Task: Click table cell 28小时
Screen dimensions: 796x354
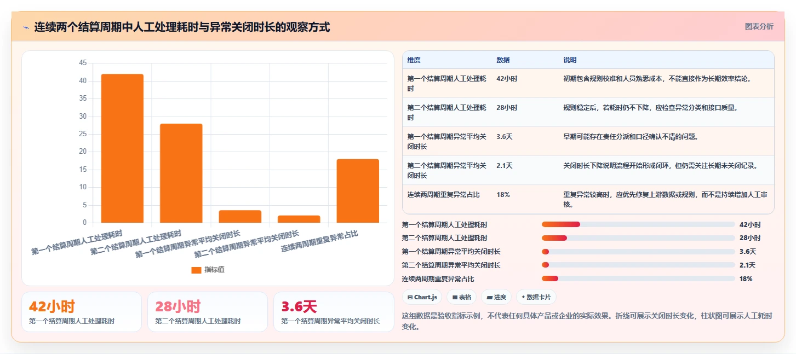Action: (x=507, y=107)
